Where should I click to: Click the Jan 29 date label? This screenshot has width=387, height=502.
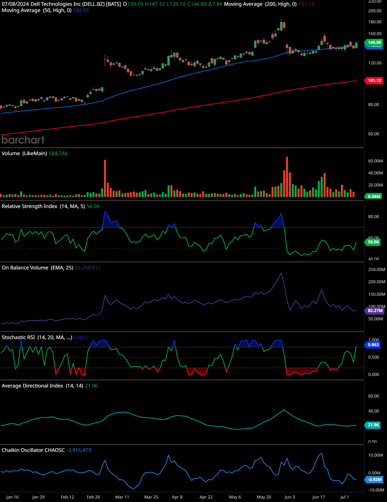pyautogui.click(x=38, y=497)
